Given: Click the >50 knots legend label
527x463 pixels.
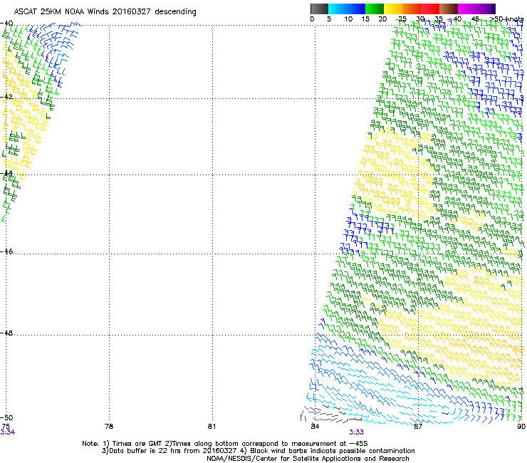Looking at the screenshot, I should tap(506, 19).
